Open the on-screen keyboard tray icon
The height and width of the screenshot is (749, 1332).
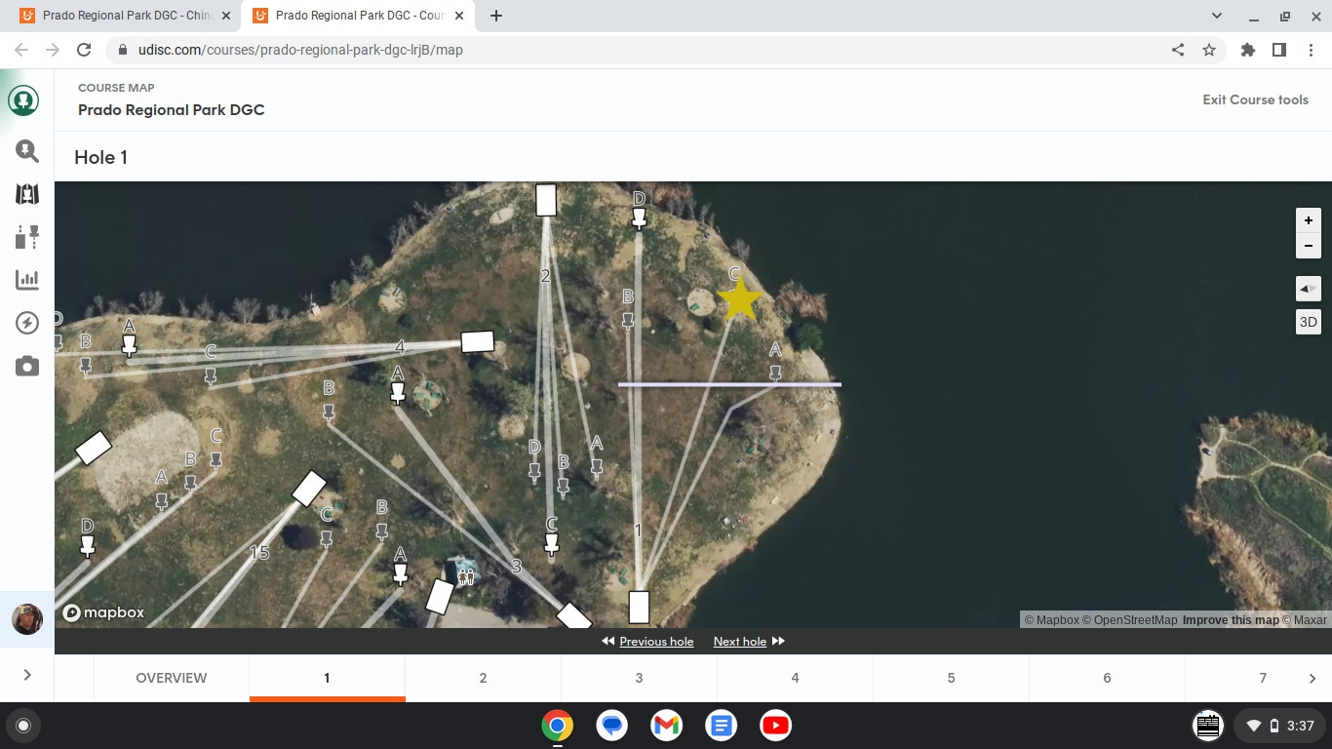[1208, 726]
